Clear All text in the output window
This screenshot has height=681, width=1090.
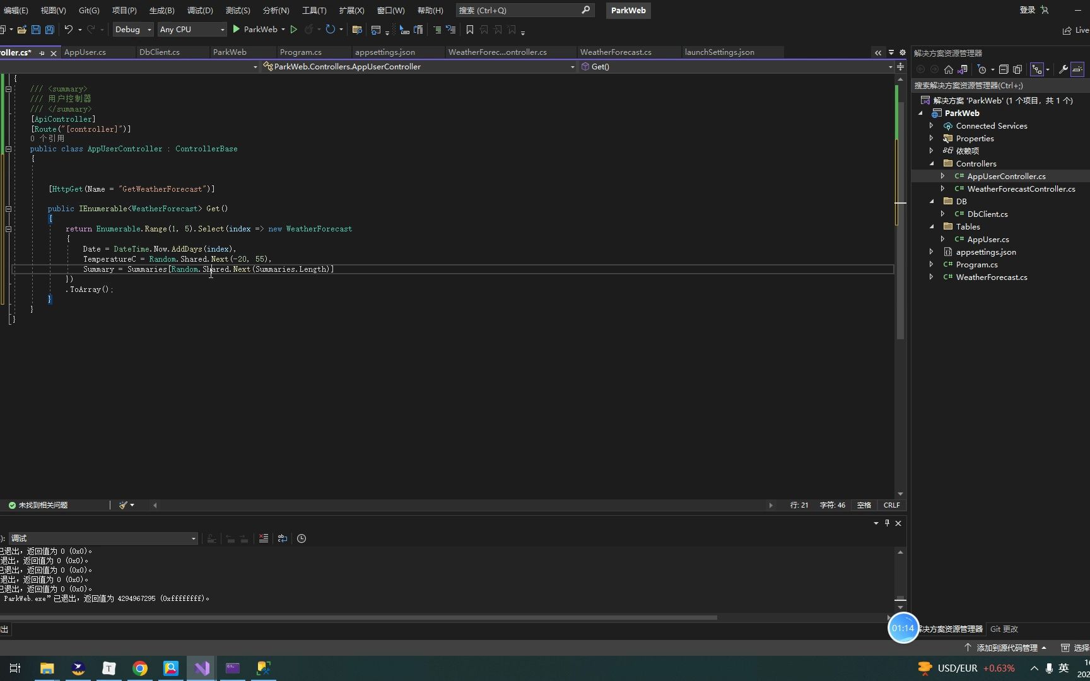click(264, 538)
